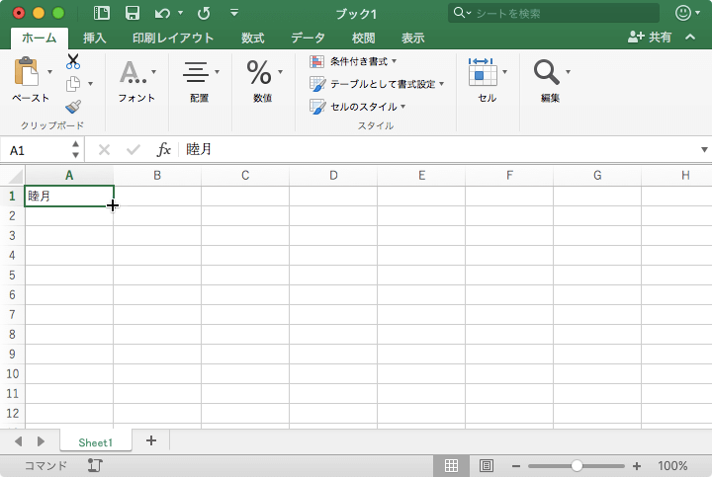Click the zoom out minus button
The image size is (712, 477).
515,466
